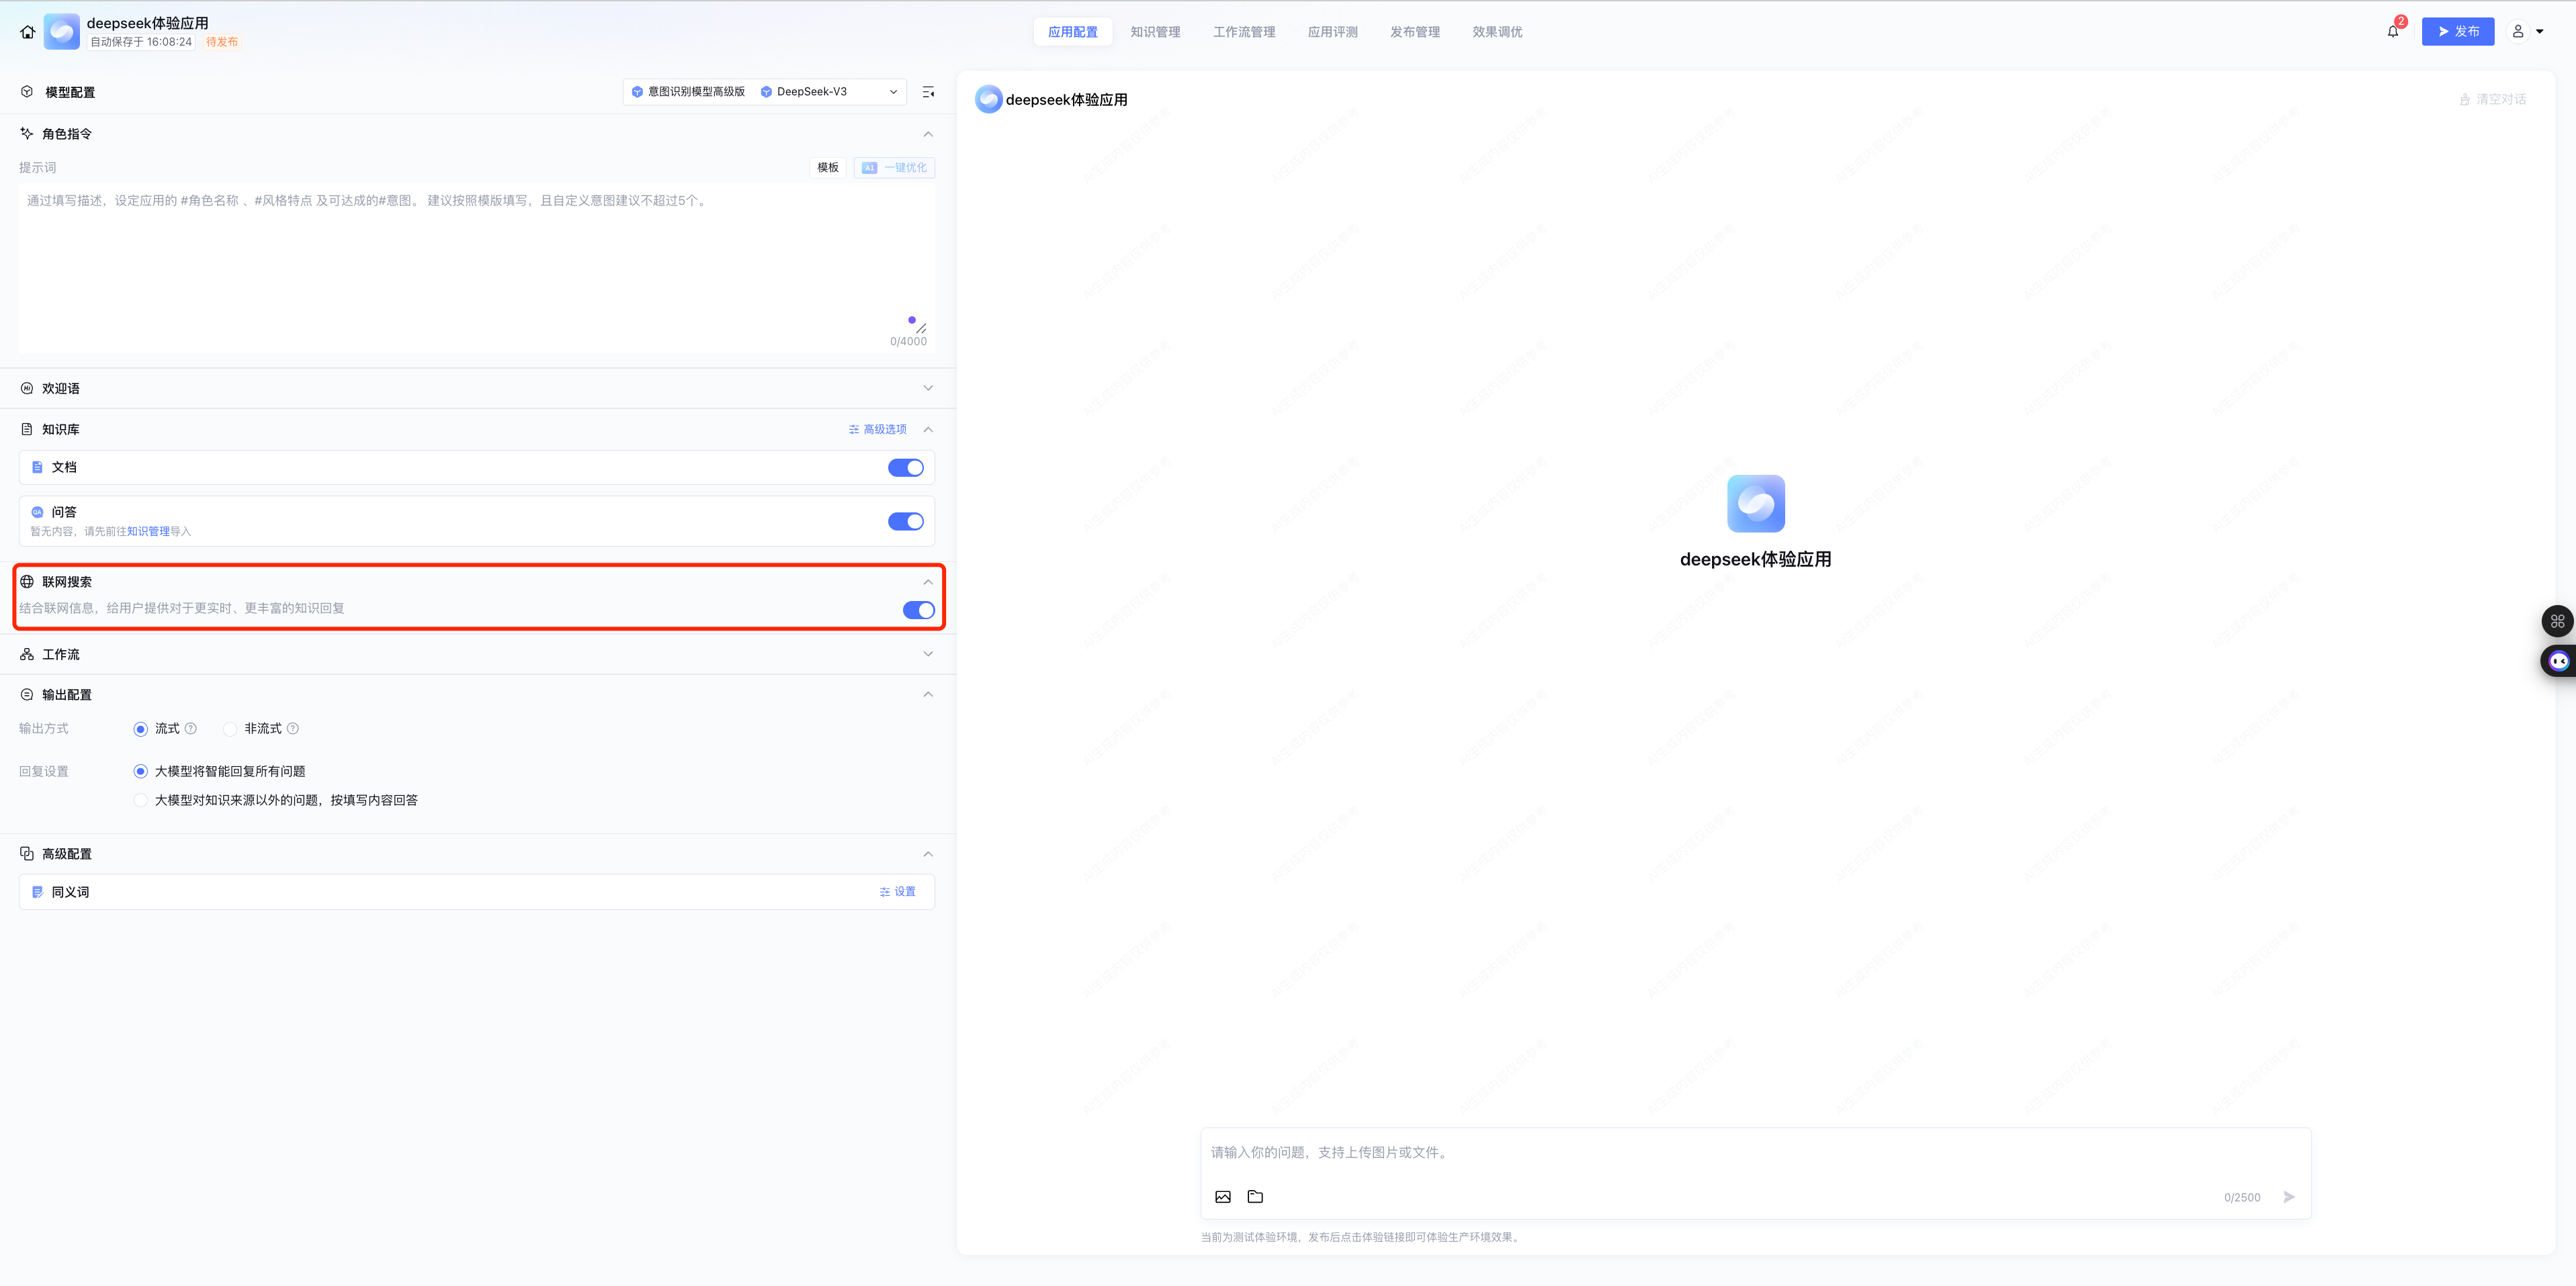Click the floating chatbot assistant icon
The image size is (2576, 1286).
coord(2558,661)
